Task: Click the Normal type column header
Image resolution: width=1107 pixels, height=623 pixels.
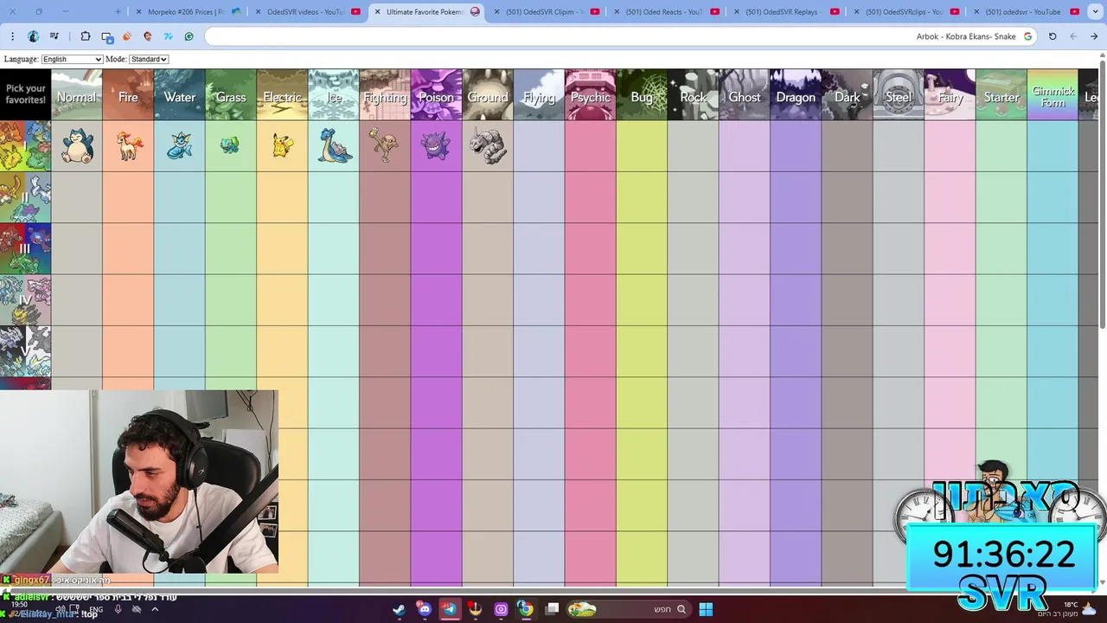Action: pos(77,95)
